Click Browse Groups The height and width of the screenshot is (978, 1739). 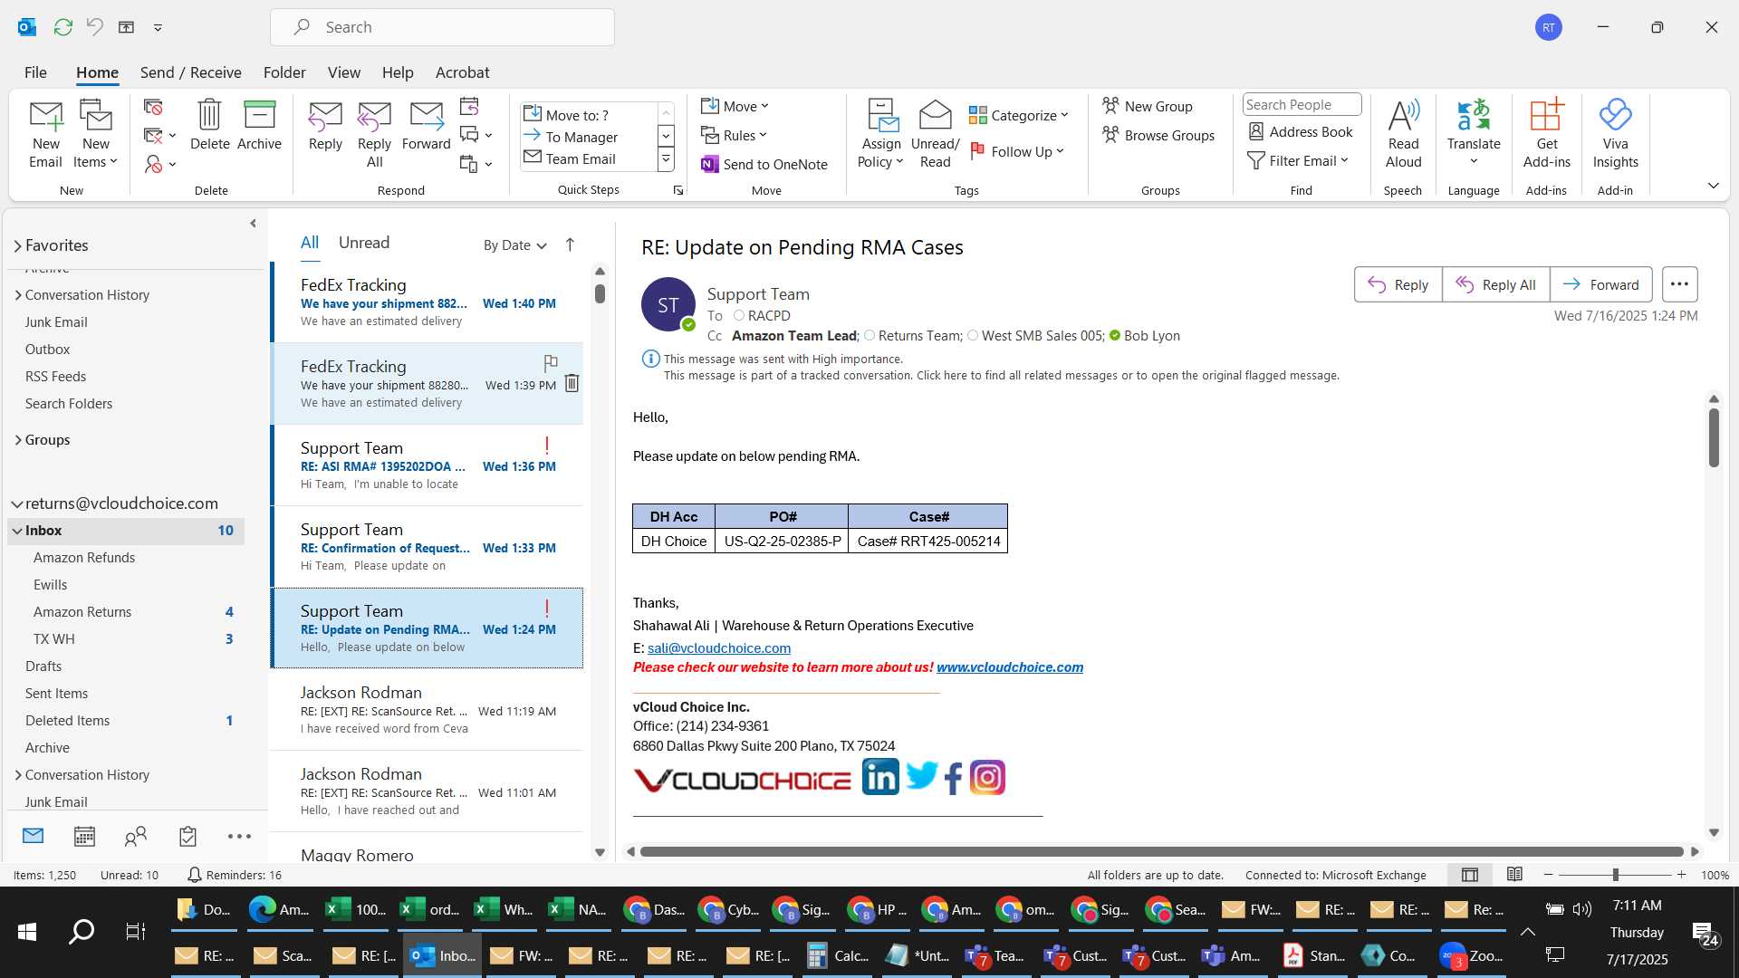click(1158, 135)
